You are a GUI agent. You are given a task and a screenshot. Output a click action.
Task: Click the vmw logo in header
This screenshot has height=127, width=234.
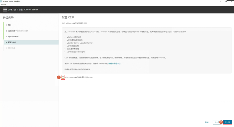(5, 9)
